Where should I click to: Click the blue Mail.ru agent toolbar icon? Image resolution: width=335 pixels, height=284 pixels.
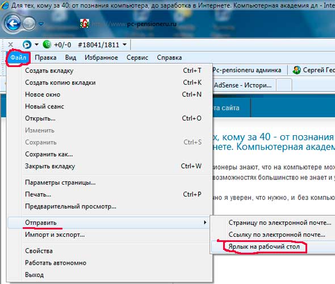coord(27,44)
